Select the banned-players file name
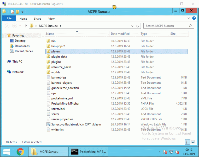The height and width of the screenshot is (157, 199). (x=61, y=83)
